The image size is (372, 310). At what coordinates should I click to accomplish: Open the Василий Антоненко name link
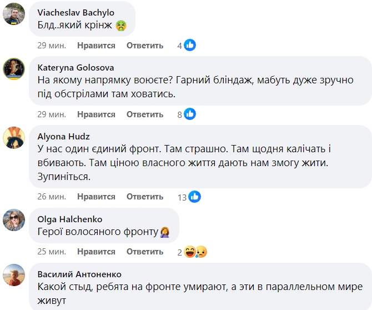tap(79, 274)
